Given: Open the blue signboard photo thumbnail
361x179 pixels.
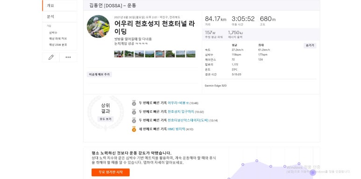Looking at the screenshot, I should click(160, 54).
